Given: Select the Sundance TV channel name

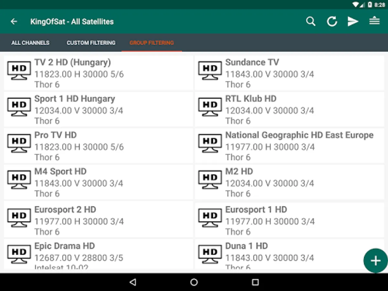Looking at the screenshot, I should point(252,62).
